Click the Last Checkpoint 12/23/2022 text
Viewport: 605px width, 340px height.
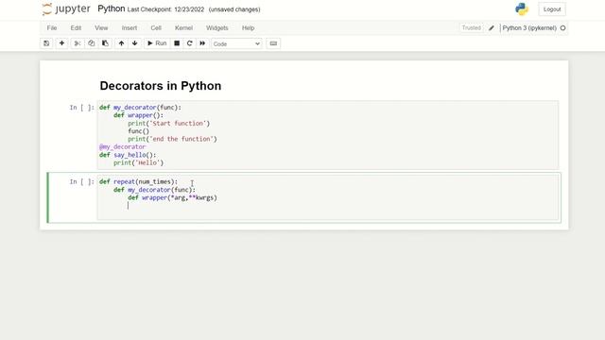pyautogui.click(x=166, y=9)
